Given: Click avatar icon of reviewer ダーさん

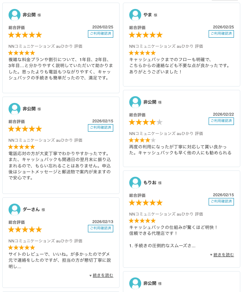Looking at the screenshot, I should coord(15,210).
